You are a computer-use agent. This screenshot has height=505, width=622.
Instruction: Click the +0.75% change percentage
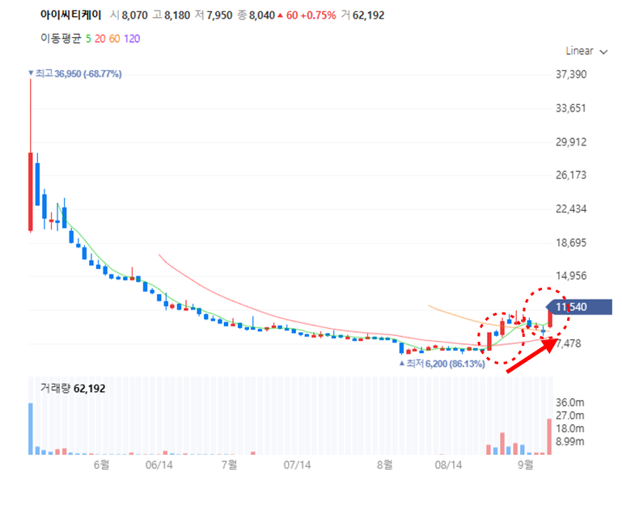(x=318, y=15)
